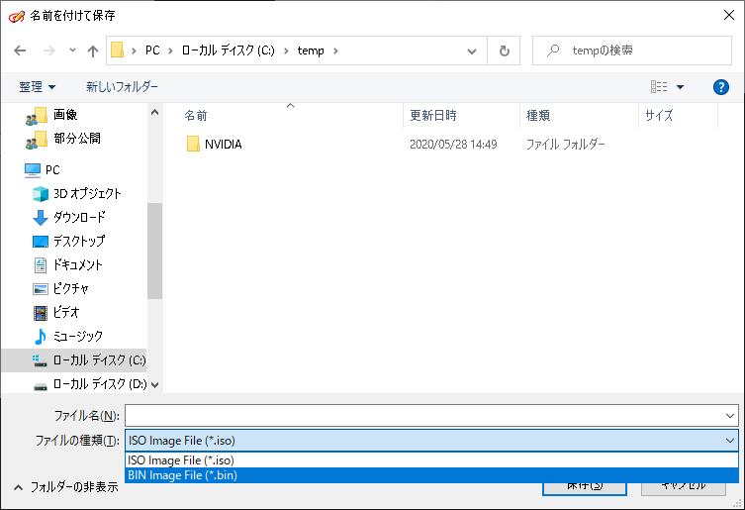Collapse folders with フォルダーの非表示
Screen dimensions: 745x510
(x=66, y=487)
